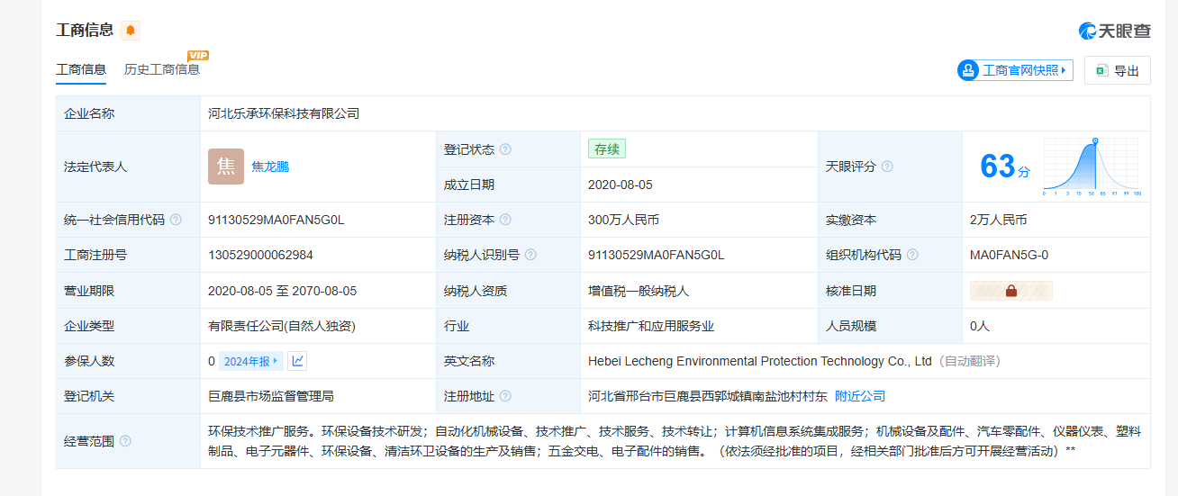Click the 导出 export button
Image resolution: width=1178 pixels, height=496 pixels.
click(x=1118, y=70)
